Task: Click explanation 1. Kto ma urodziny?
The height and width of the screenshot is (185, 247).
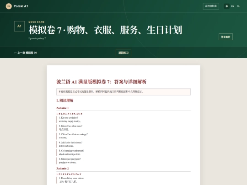Action: coord(123,119)
